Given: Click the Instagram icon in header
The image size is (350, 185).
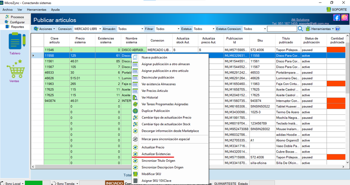Looking at the screenshot, I should point(345,17).
